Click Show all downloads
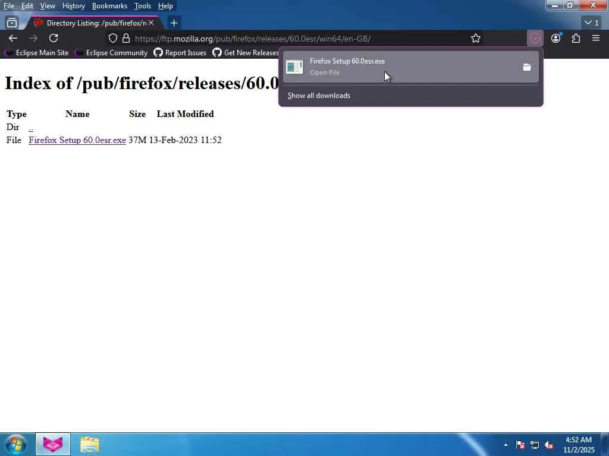The height and width of the screenshot is (456, 609). (x=319, y=96)
